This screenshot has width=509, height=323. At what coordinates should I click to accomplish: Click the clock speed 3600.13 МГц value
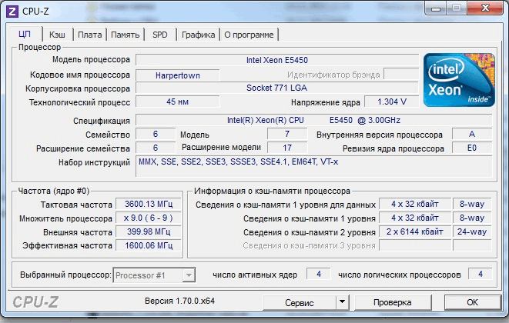tap(149, 204)
